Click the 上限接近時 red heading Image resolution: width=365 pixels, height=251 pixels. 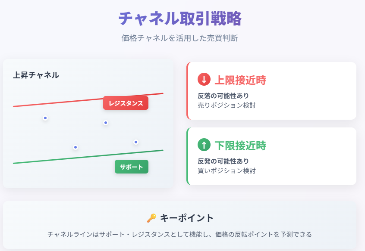click(x=240, y=80)
